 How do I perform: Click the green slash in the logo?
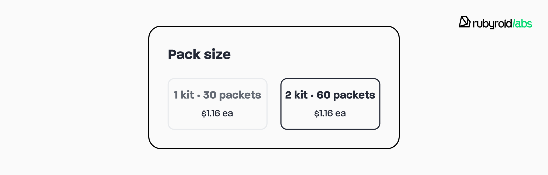point(514,24)
